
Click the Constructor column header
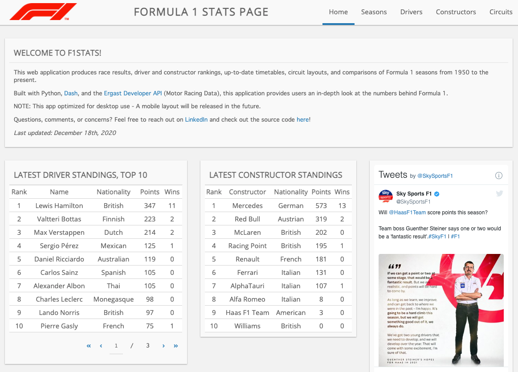pos(248,192)
